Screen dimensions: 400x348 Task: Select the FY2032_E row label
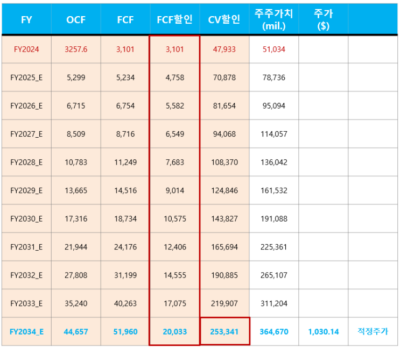coord(26,275)
